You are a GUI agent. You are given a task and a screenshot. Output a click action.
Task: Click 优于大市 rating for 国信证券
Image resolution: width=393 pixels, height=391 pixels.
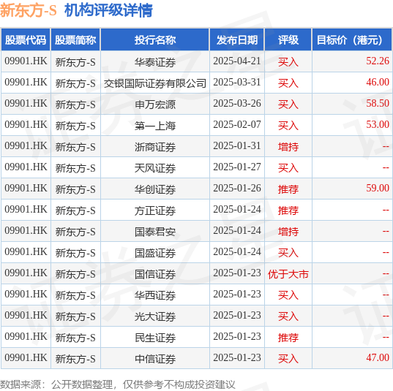pos(288,274)
